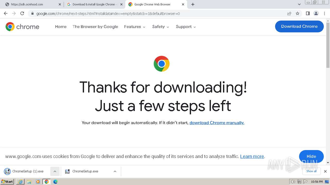This screenshot has width=330, height=185.
Task: Click the large Chrome logo graphic
Action: tap(162, 64)
